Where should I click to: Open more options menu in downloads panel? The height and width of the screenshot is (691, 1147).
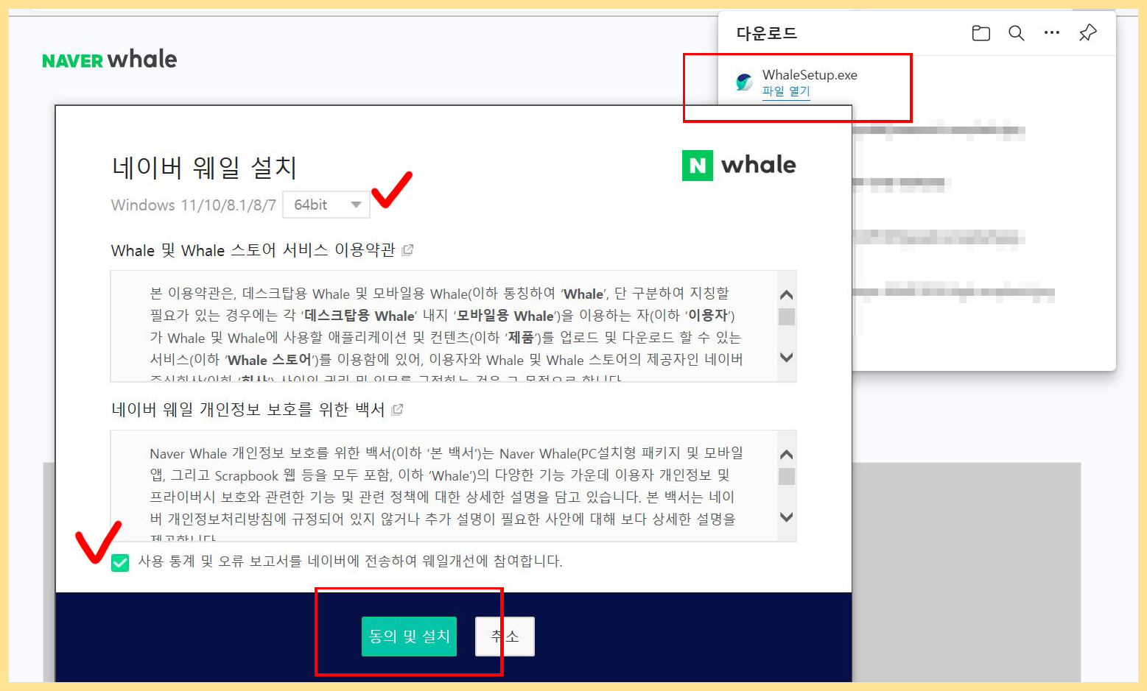tap(1052, 32)
